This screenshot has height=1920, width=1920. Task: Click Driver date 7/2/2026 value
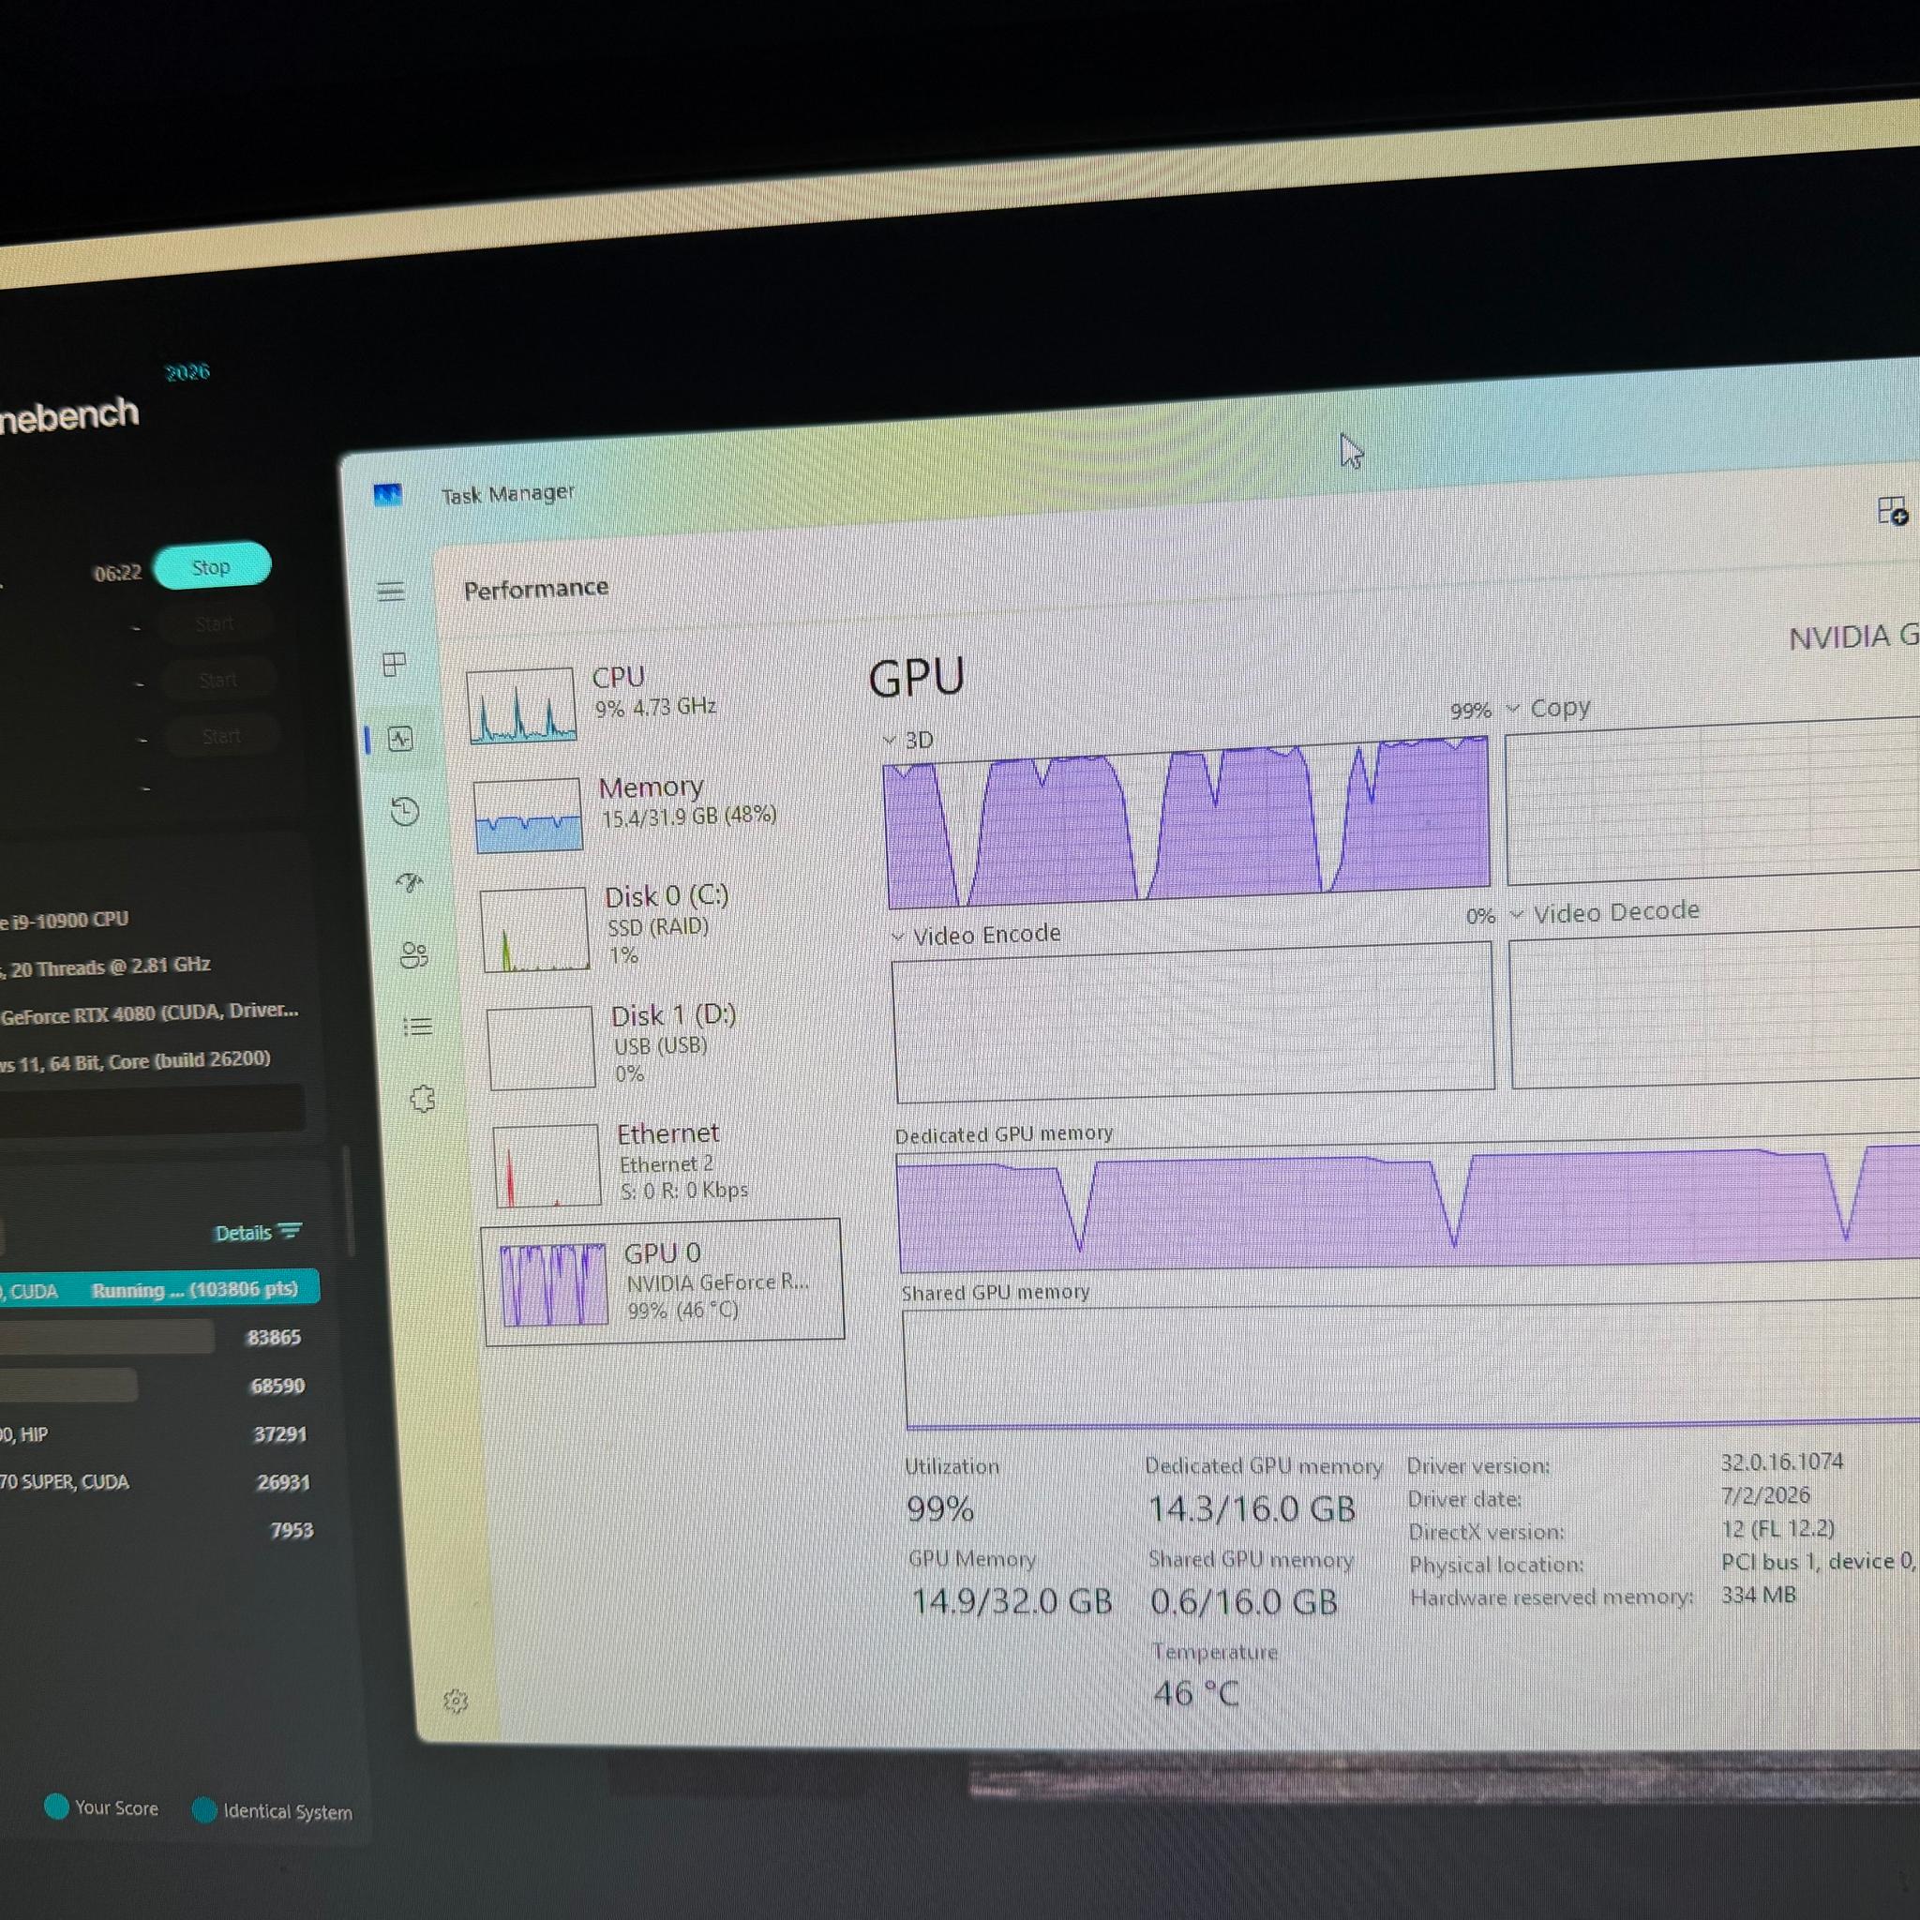point(1765,1494)
